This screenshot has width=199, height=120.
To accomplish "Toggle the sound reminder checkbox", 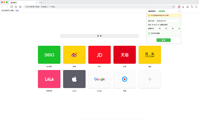I will pos(149,33).
